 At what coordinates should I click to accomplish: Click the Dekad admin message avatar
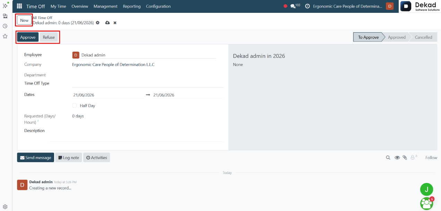pyautogui.click(x=22, y=185)
